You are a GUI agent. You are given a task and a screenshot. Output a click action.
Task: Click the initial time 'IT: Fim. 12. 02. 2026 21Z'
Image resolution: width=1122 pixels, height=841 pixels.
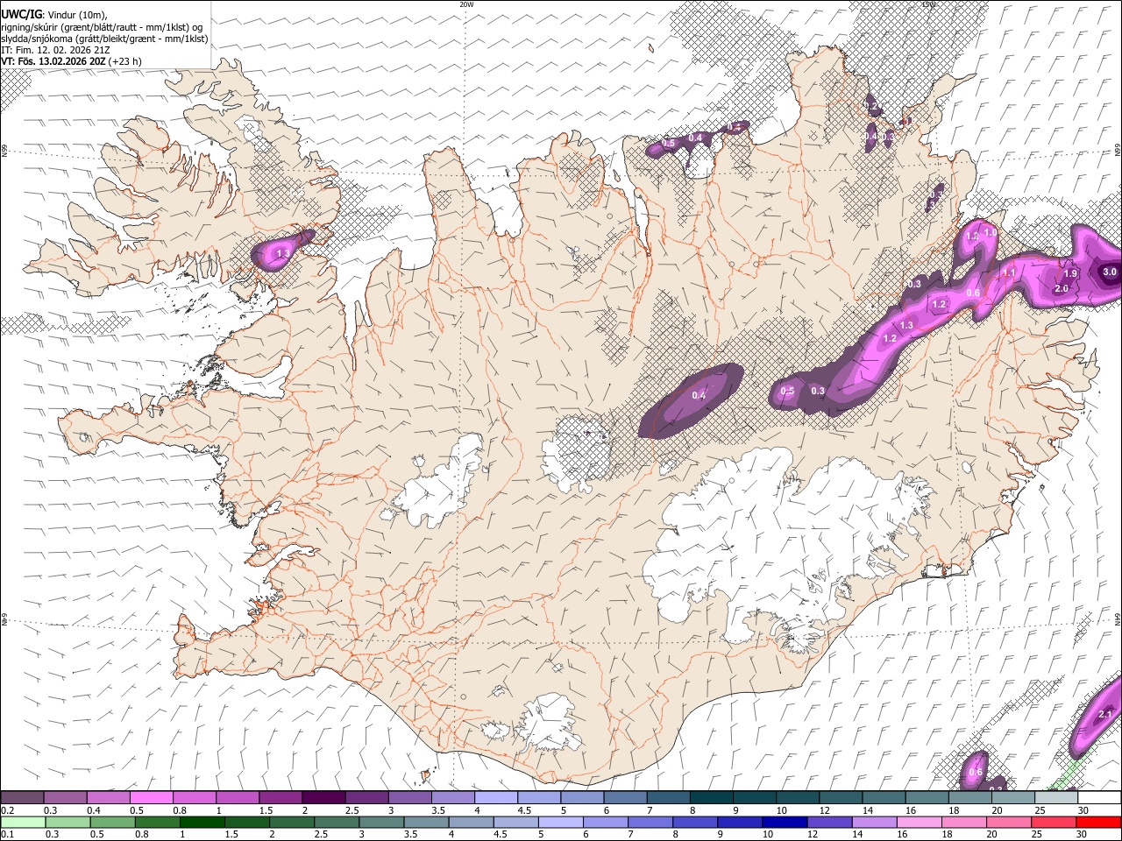55,50
